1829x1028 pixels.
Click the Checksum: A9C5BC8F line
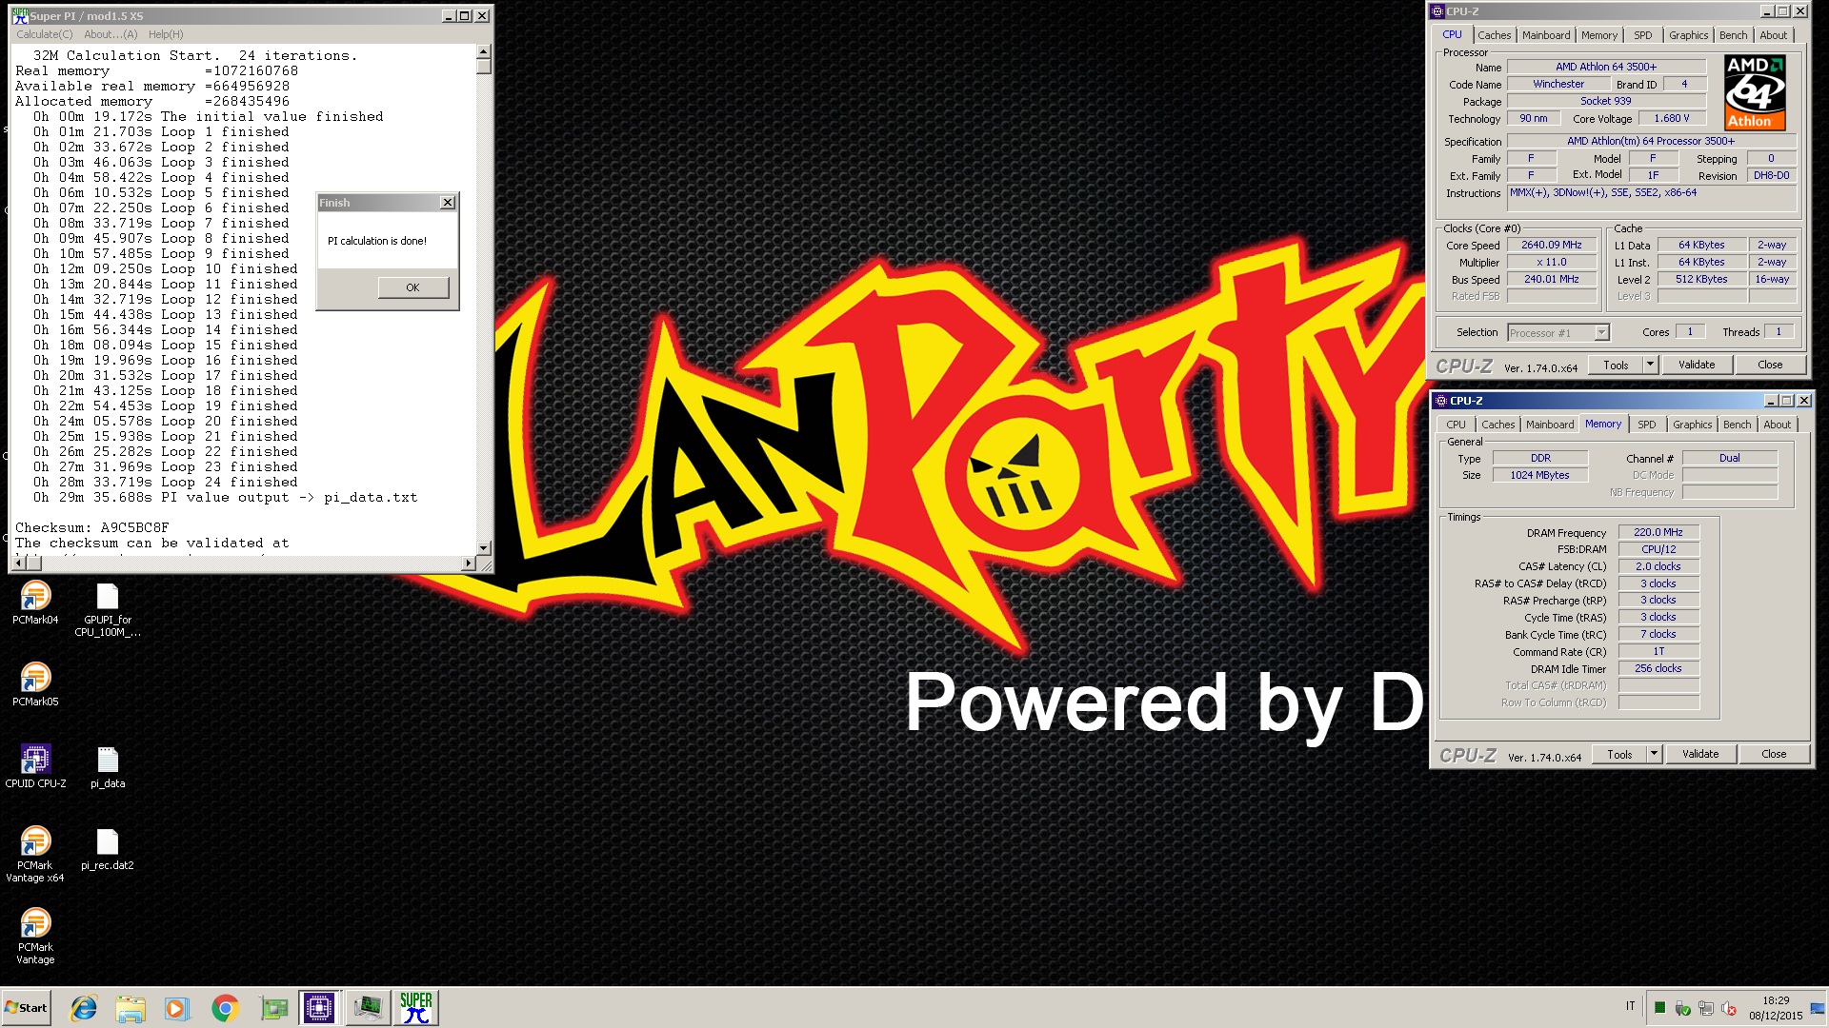click(x=92, y=527)
